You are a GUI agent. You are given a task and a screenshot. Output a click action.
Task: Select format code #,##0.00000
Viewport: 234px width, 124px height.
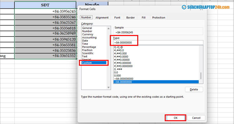[122, 60]
